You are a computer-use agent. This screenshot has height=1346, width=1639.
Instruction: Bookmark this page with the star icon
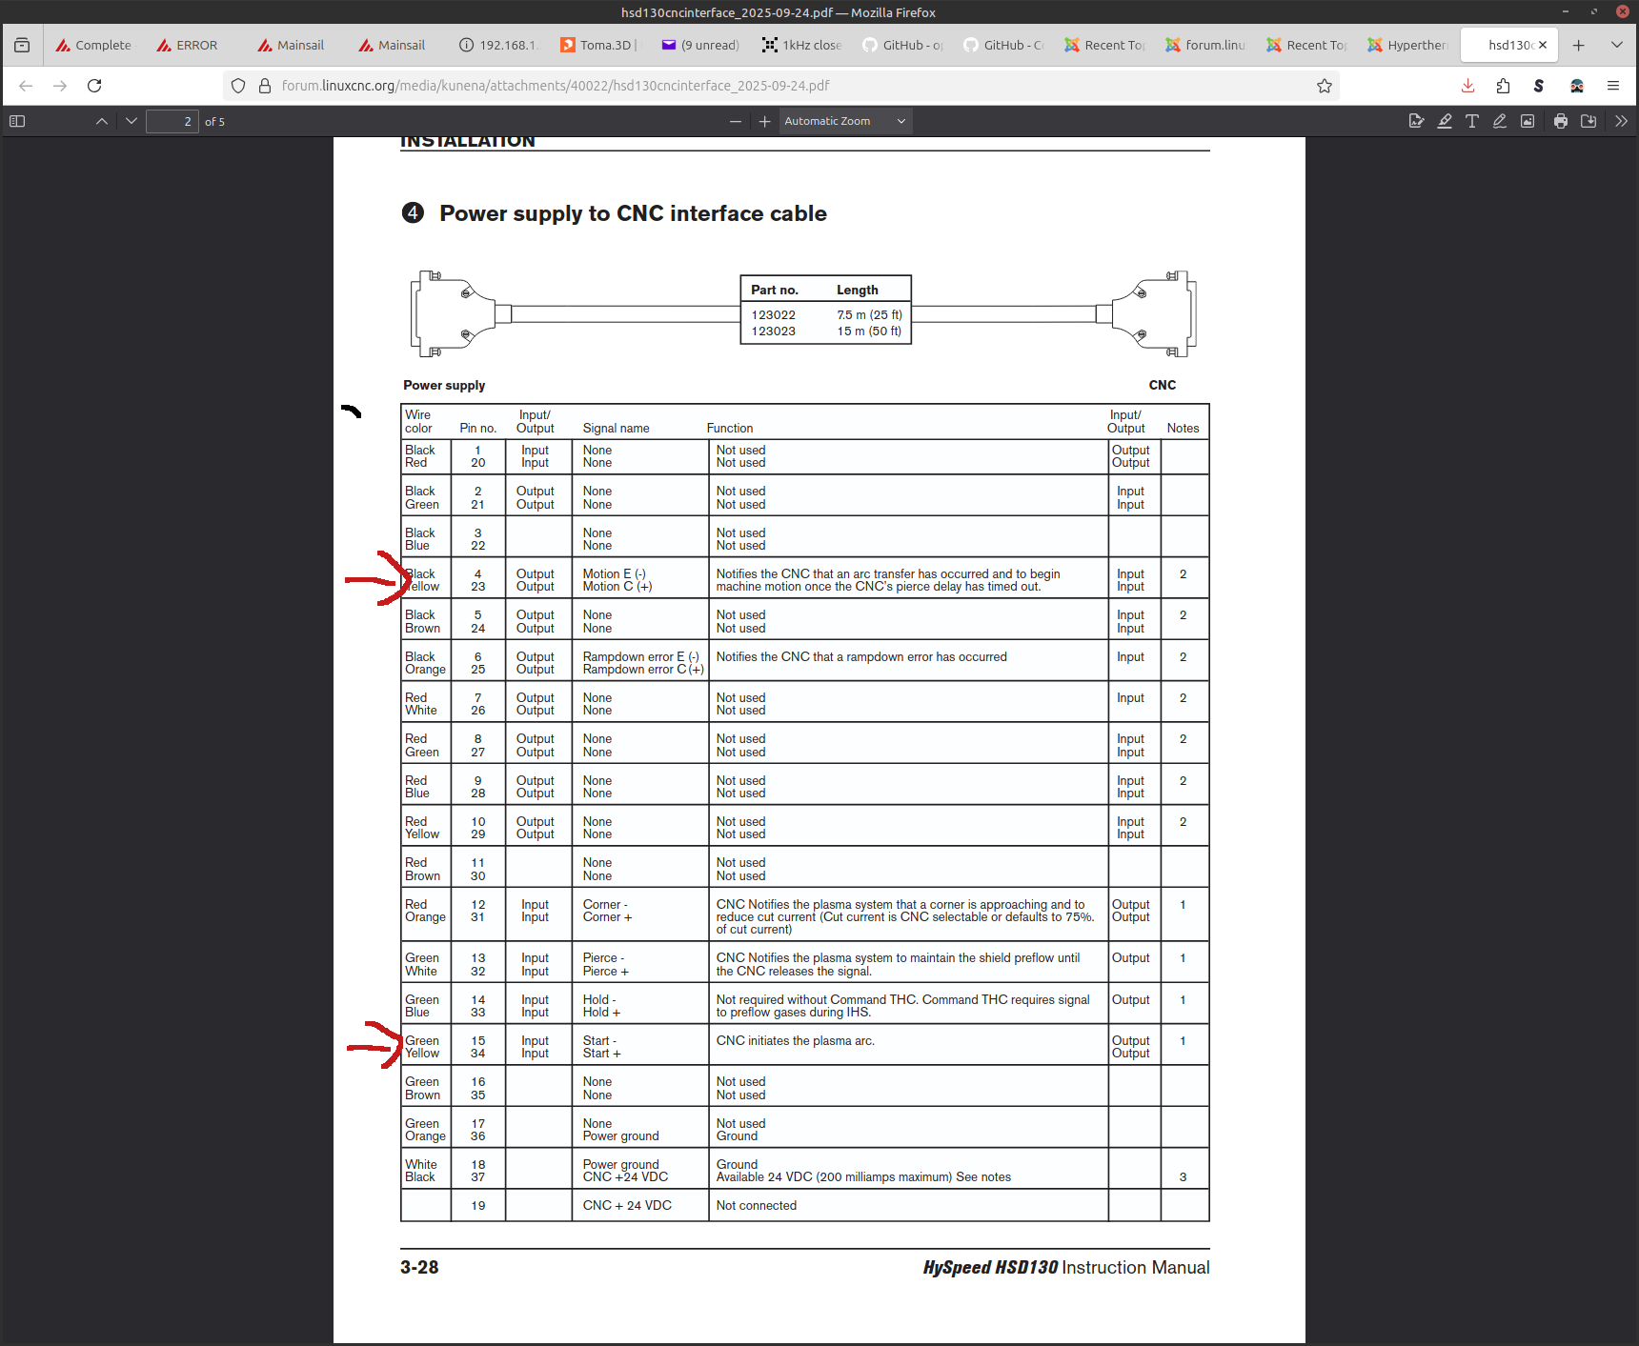coord(1325,86)
